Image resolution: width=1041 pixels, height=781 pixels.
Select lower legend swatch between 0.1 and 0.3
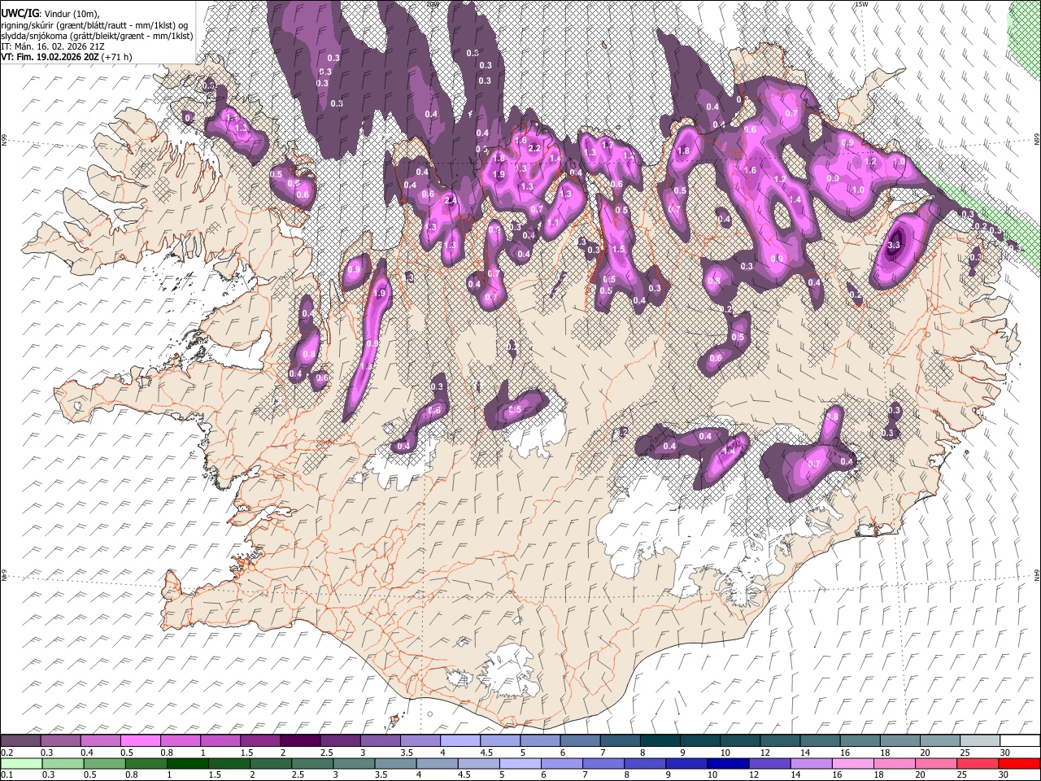(20, 763)
